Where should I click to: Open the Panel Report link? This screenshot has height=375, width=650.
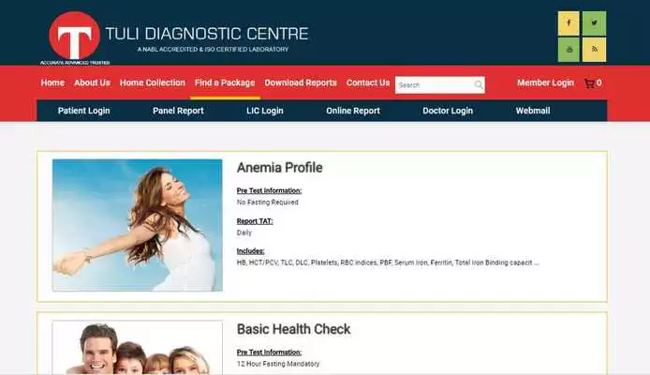pos(178,111)
